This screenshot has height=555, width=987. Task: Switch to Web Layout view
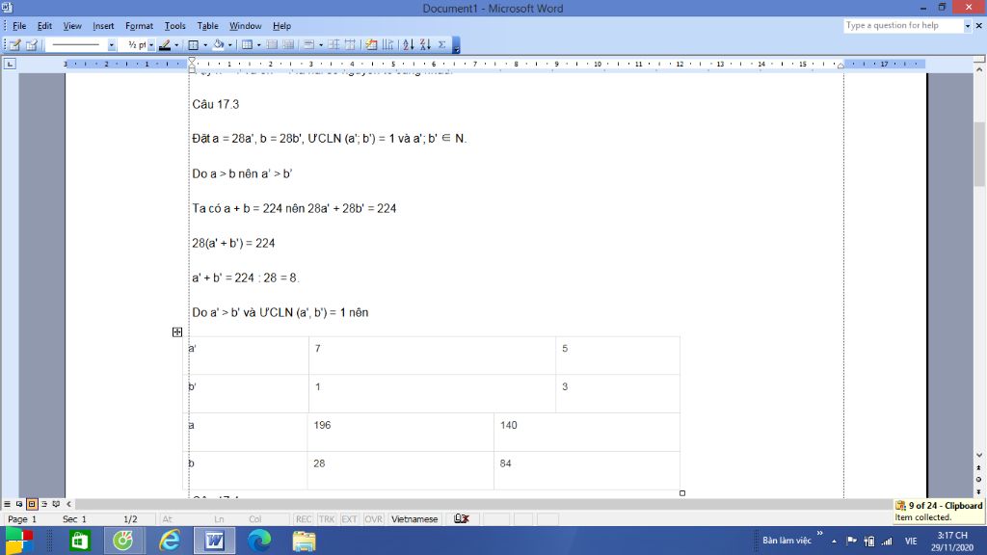[19, 504]
